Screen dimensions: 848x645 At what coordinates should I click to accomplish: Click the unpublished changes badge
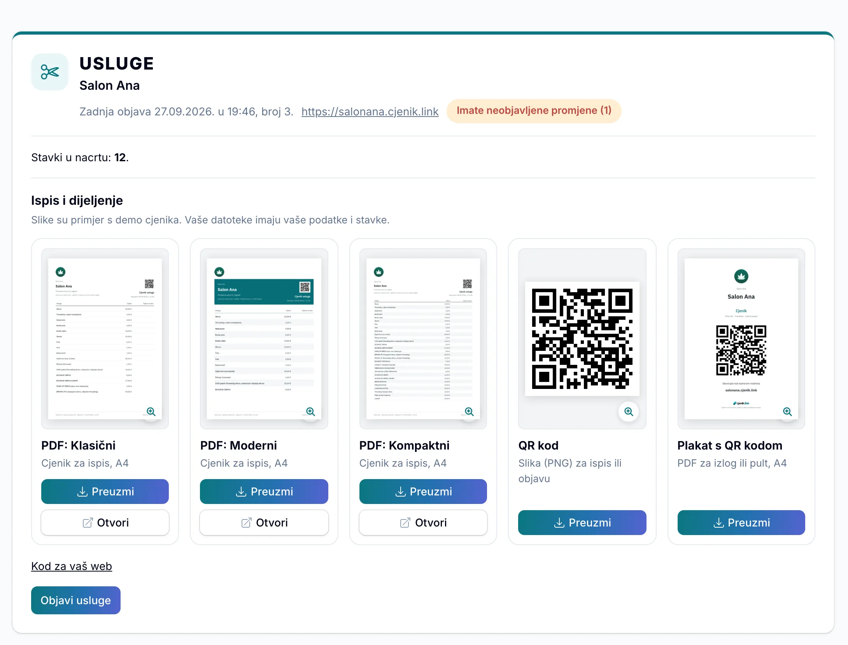534,111
